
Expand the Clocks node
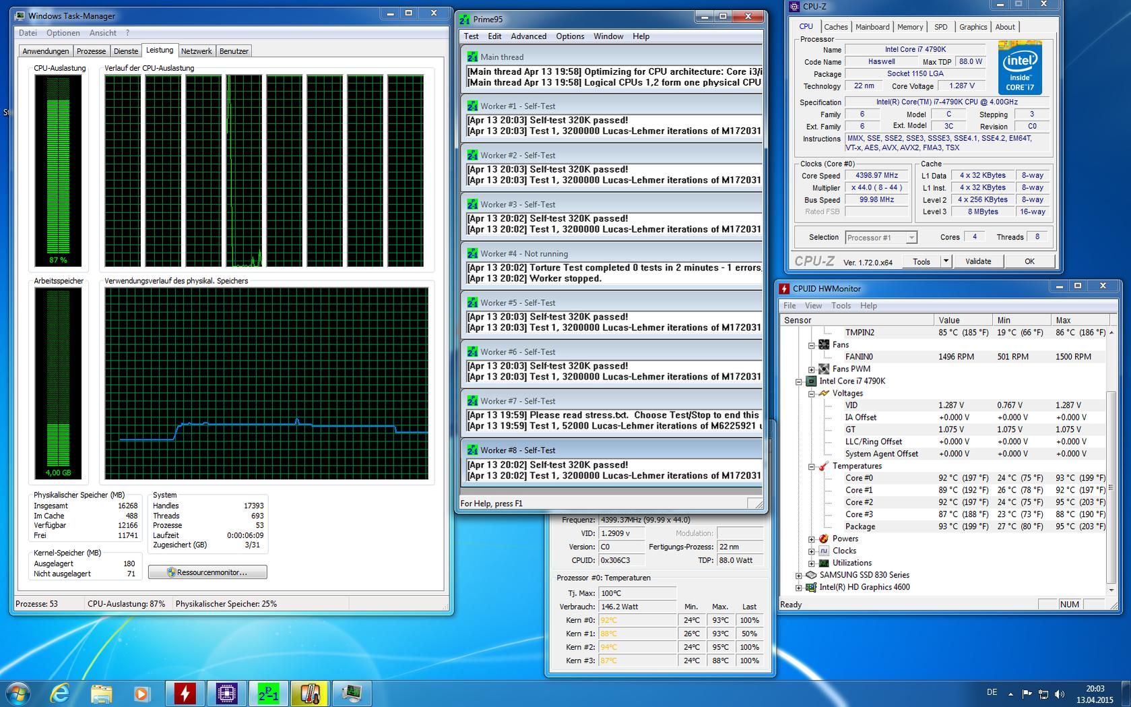(812, 551)
